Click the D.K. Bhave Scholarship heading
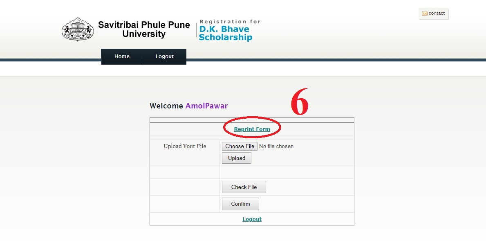Viewport: 486px width, 241px height. pos(225,33)
